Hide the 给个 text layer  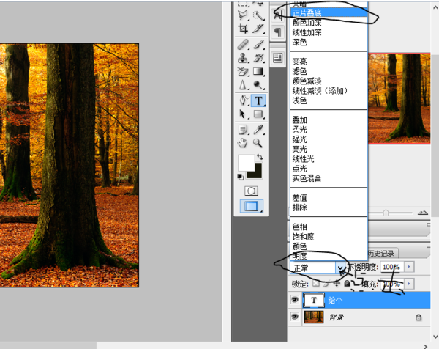tap(295, 300)
